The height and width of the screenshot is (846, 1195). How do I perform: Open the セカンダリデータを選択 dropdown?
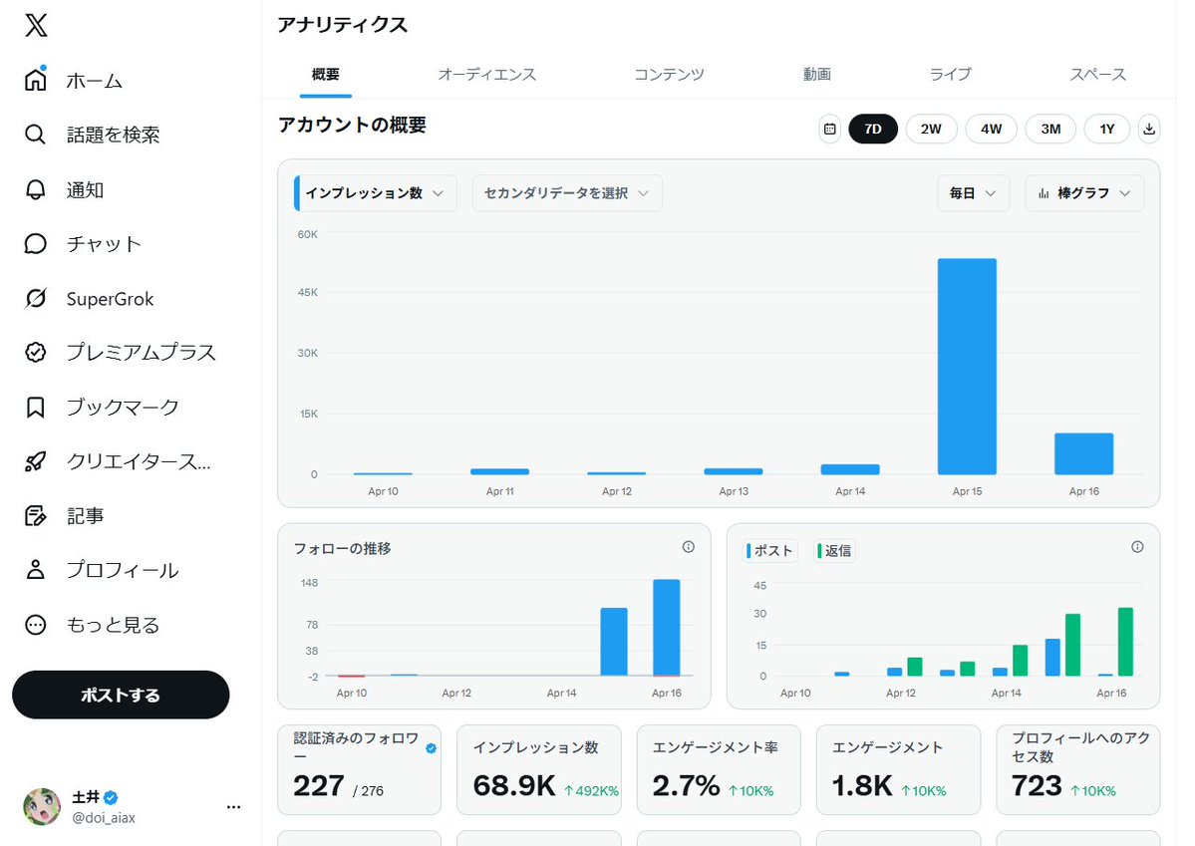[566, 193]
